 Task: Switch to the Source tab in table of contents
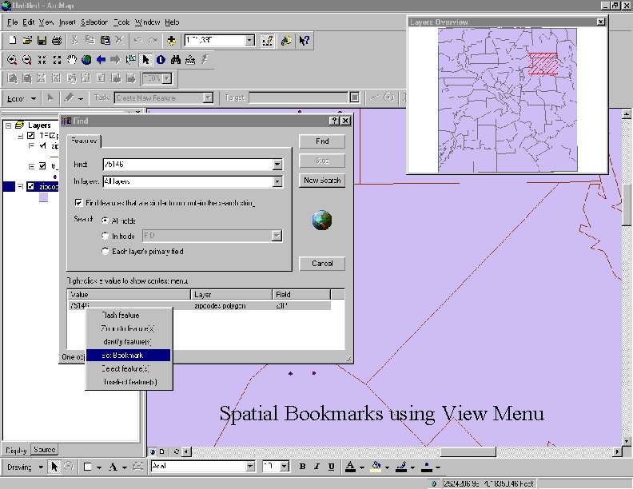(x=45, y=450)
